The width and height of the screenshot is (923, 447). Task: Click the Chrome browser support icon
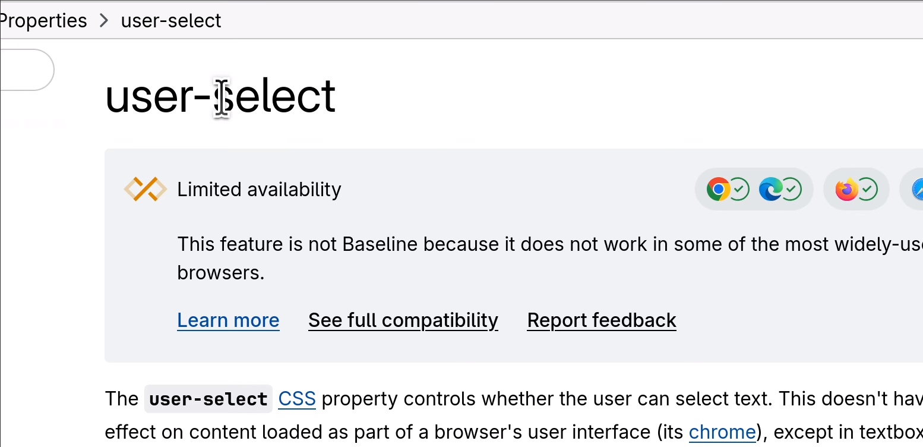719,189
